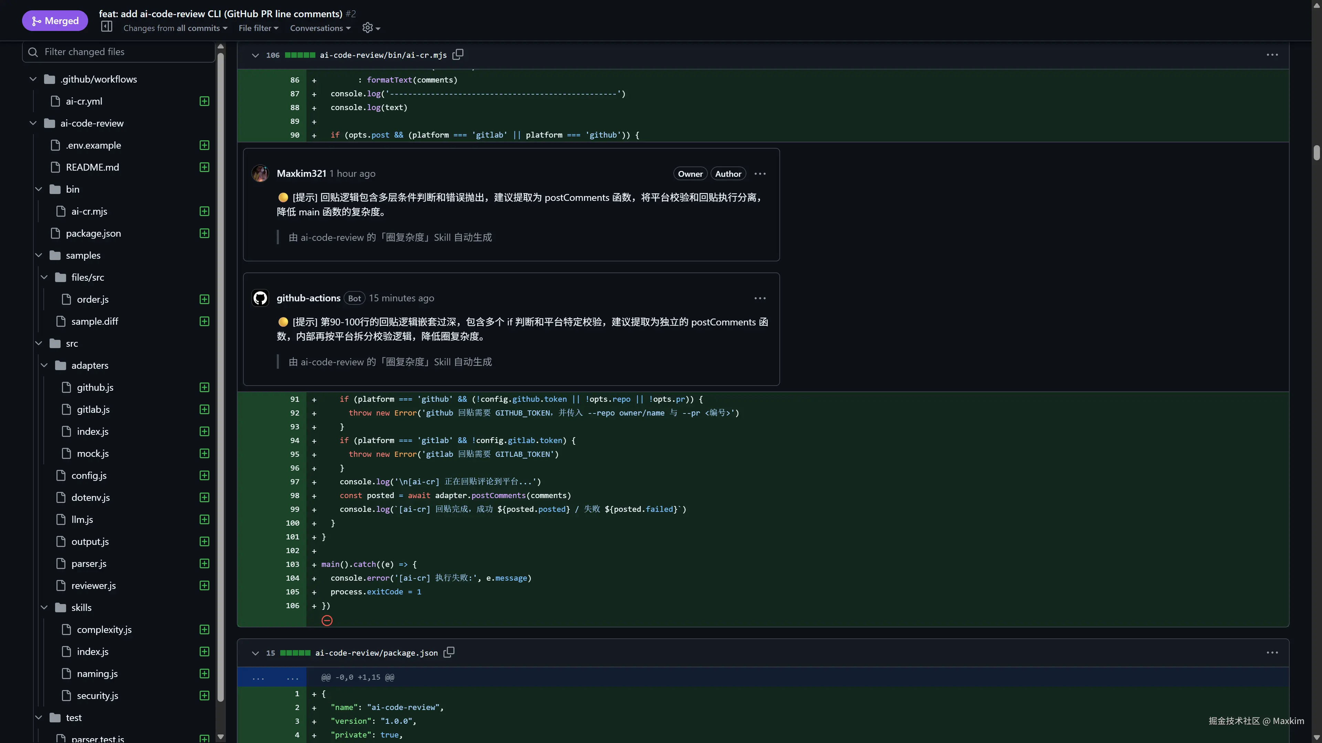Select gitlab.js in the file tree

pos(93,409)
